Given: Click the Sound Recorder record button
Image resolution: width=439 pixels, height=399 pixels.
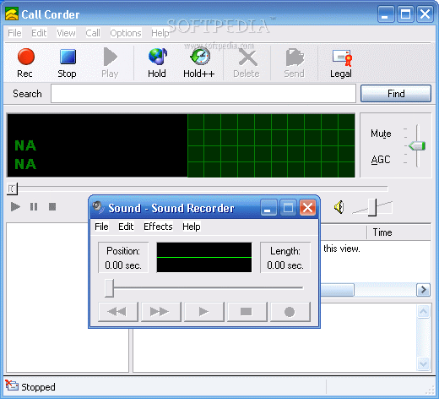Looking at the screenshot, I should tap(290, 312).
